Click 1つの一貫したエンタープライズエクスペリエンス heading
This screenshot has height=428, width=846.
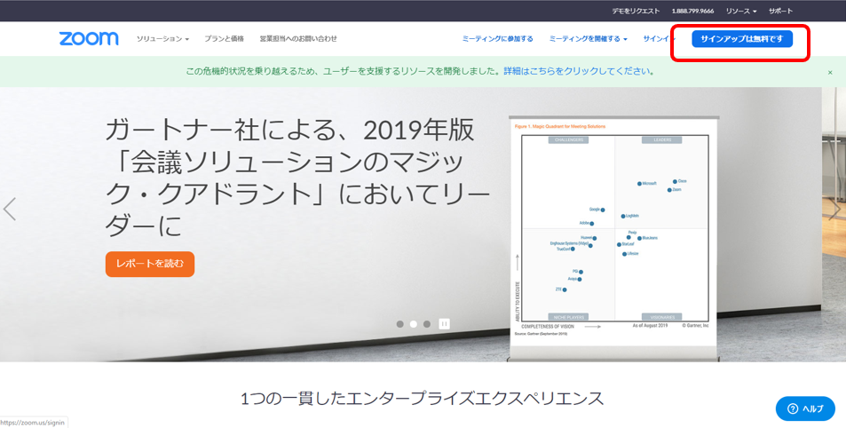(x=422, y=399)
